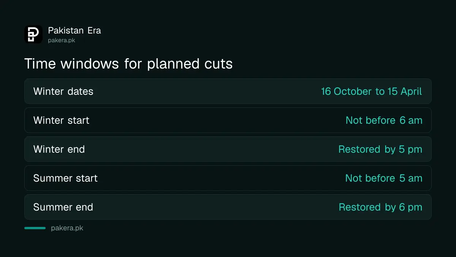This screenshot has height=257, width=456.
Task: Click the Pakistan Era logo icon
Action: pyautogui.click(x=33, y=34)
